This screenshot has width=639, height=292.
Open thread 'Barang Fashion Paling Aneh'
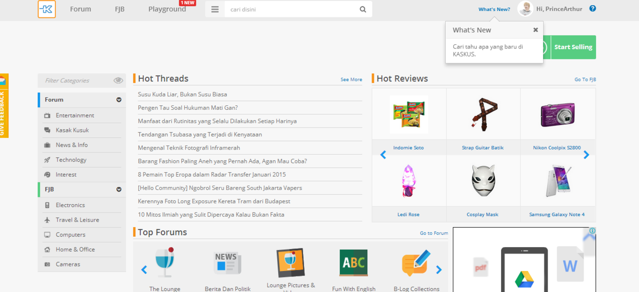(223, 161)
